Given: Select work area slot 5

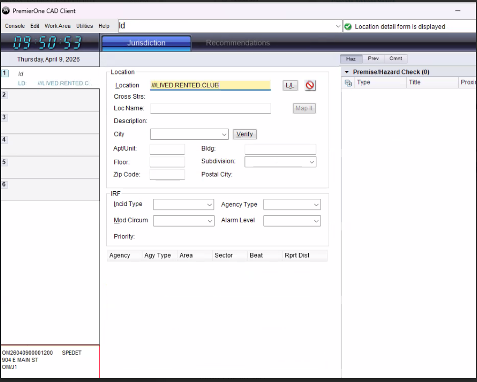Looking at the screenshot, I should [50, 167].
